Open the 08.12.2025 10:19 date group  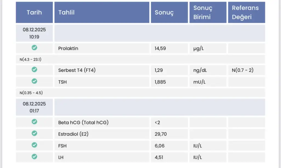coord(34,33)
